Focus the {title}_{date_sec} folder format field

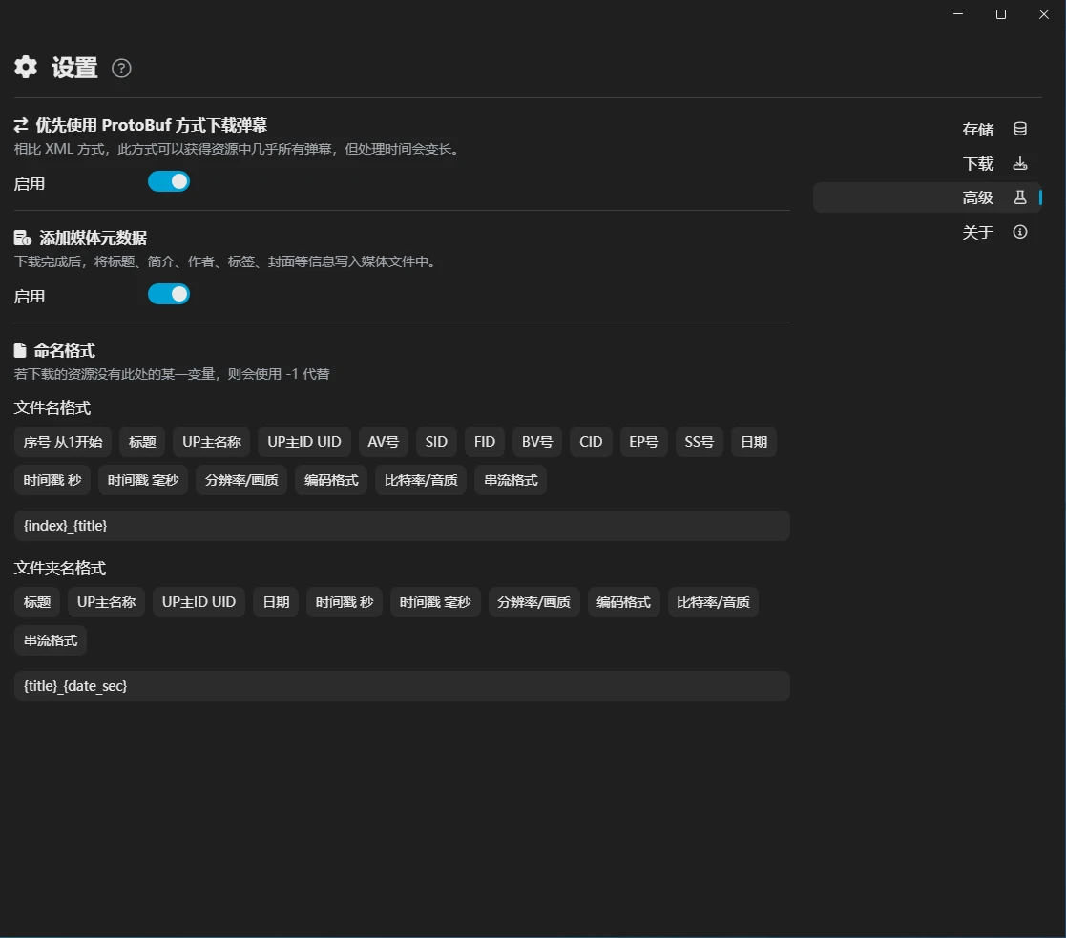point(402,686)
